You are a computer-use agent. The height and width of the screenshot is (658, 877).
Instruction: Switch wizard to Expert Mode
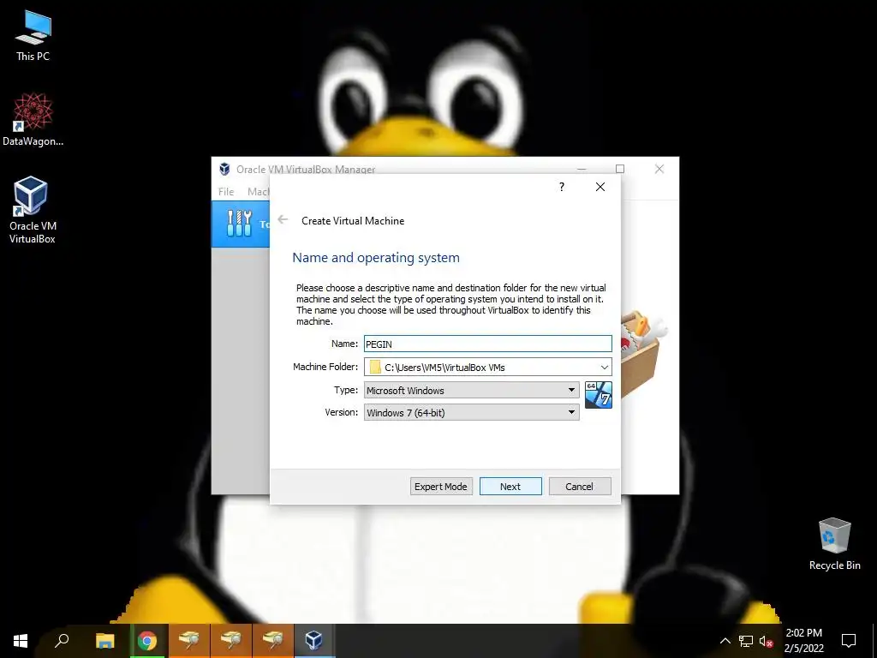pyautogui.click(x=441, y=487)
